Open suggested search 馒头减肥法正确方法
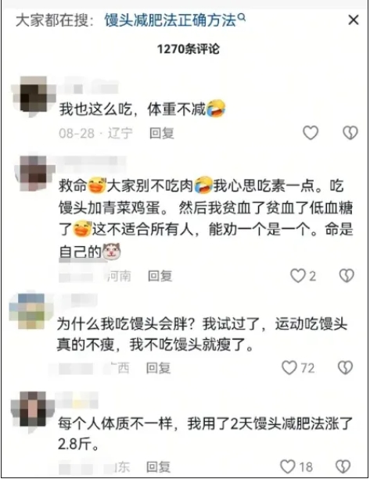 171,20
